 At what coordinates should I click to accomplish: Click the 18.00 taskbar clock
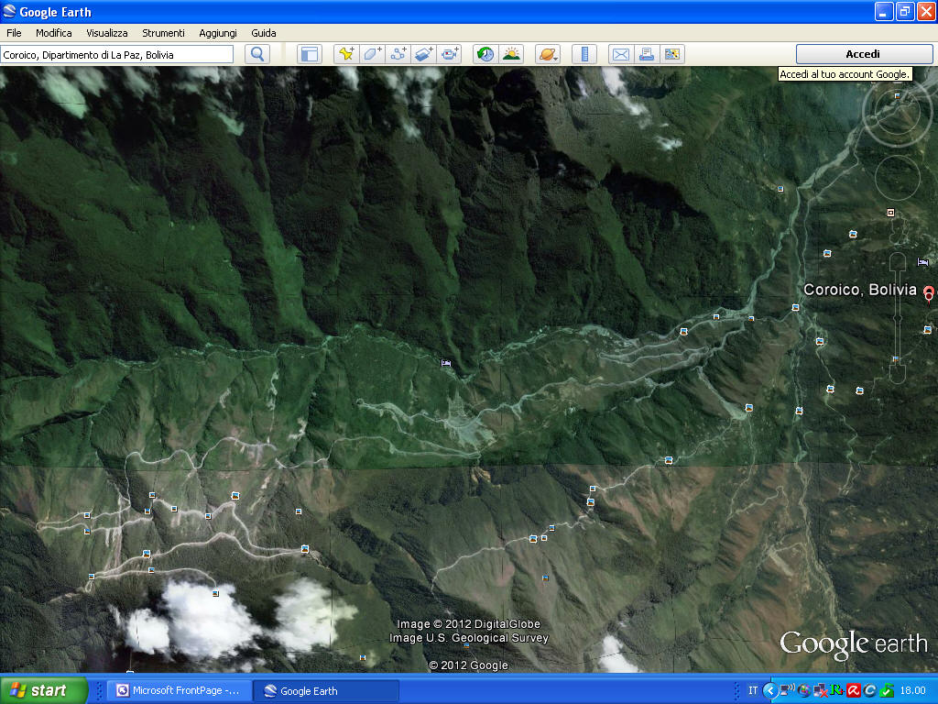tap(913, 691)
